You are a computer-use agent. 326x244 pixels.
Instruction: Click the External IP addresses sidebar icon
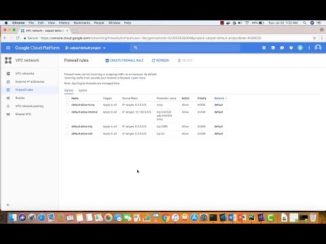pos(8,82)
